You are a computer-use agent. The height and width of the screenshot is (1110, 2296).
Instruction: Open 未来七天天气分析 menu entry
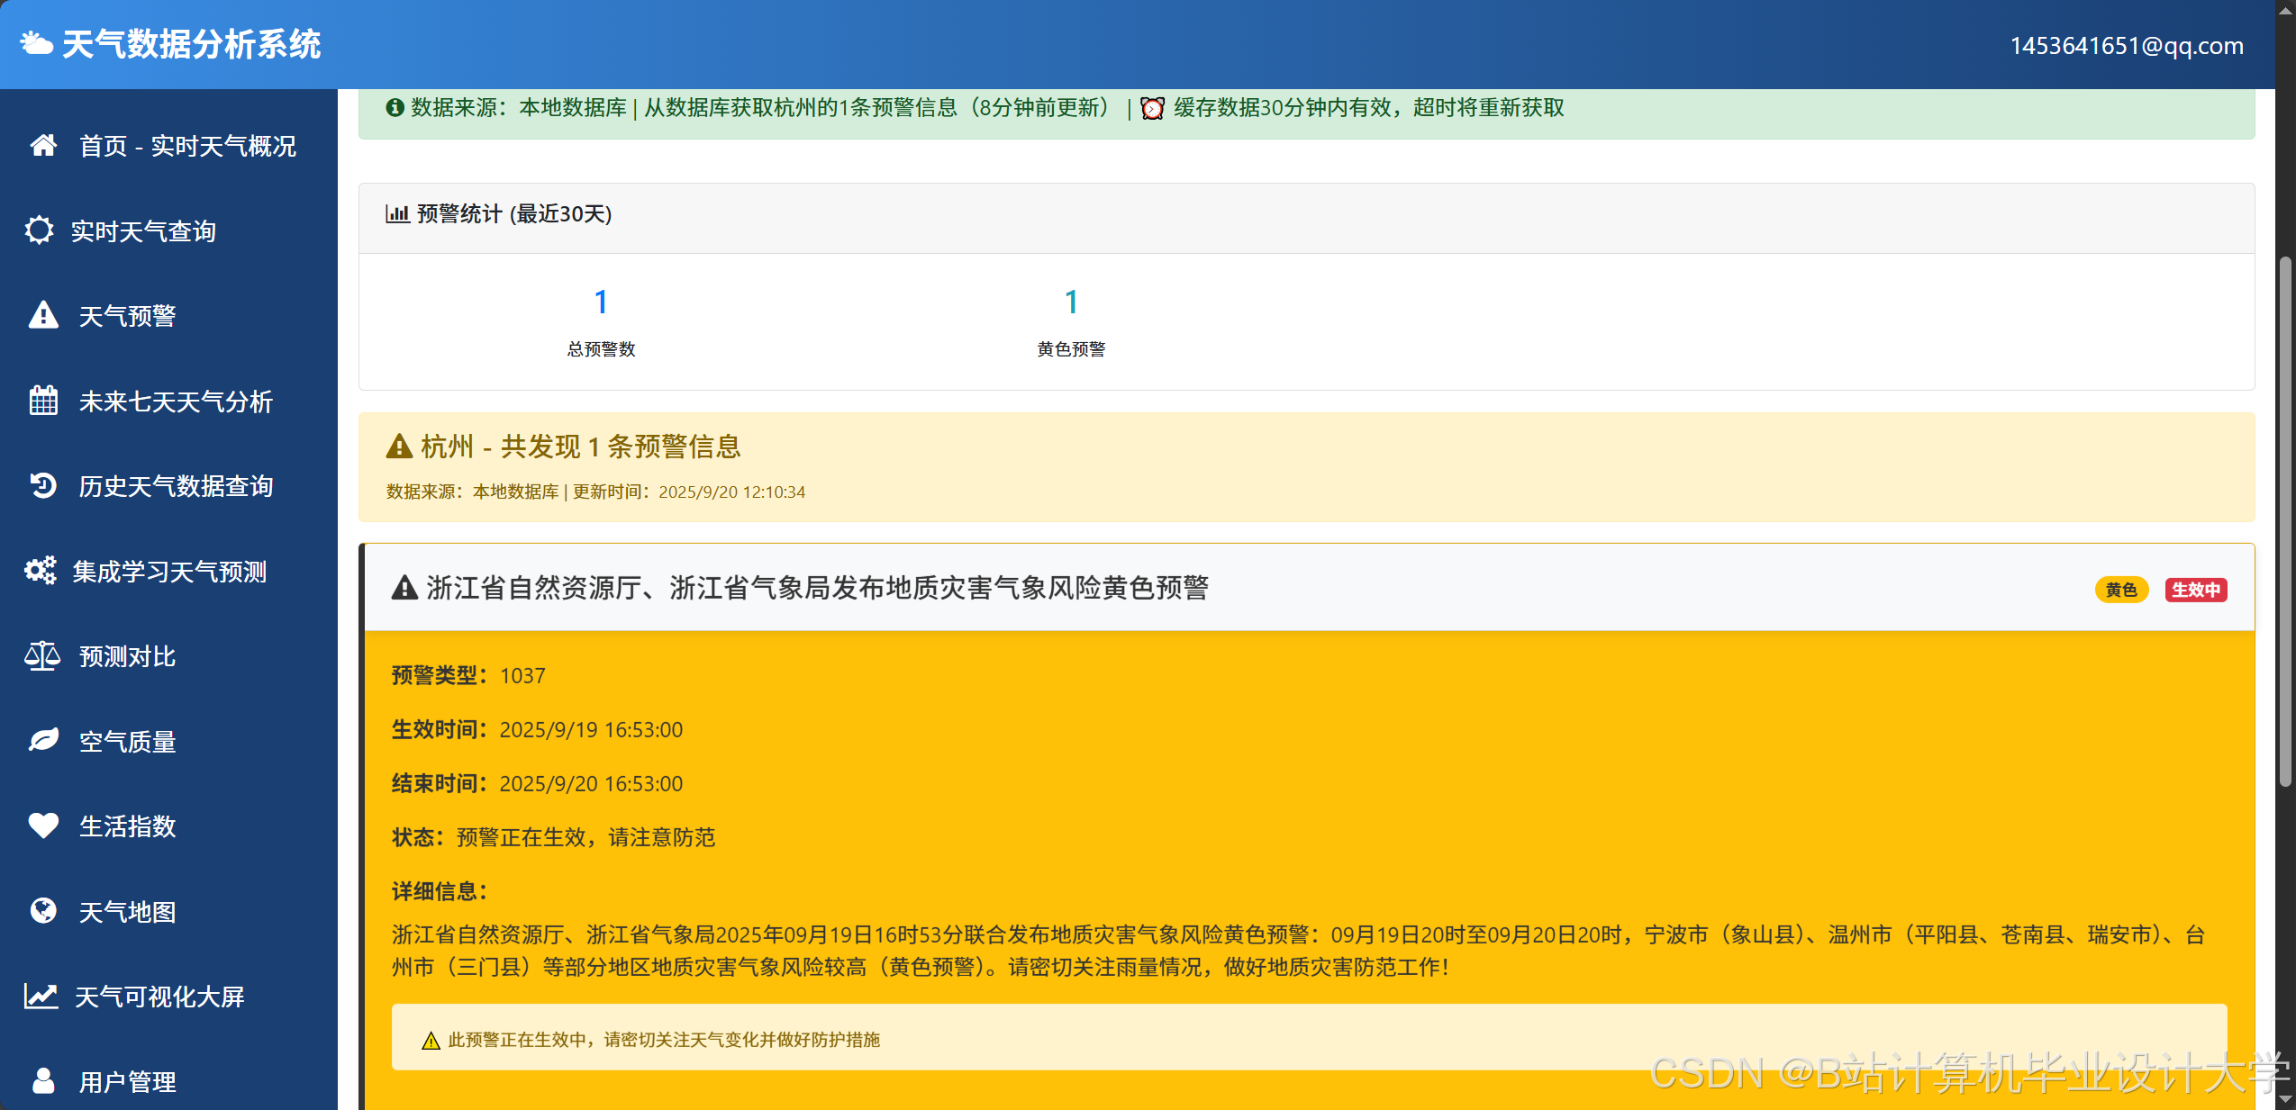coord(176,402)
